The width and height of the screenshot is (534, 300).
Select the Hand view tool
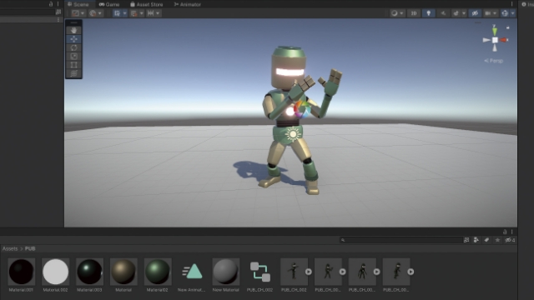[73, 30]
